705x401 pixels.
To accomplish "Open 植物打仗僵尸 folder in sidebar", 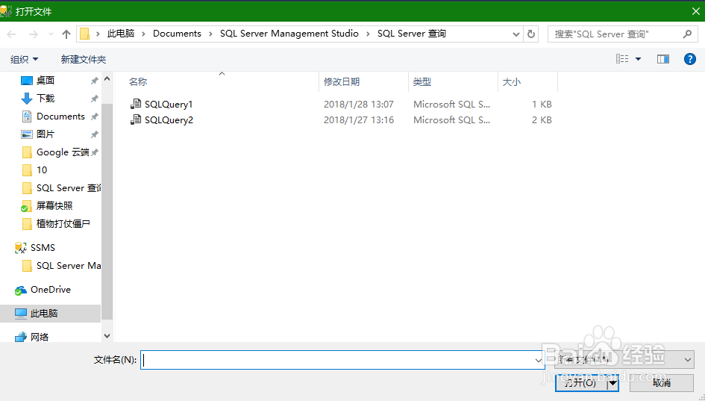I will point(63,224).
